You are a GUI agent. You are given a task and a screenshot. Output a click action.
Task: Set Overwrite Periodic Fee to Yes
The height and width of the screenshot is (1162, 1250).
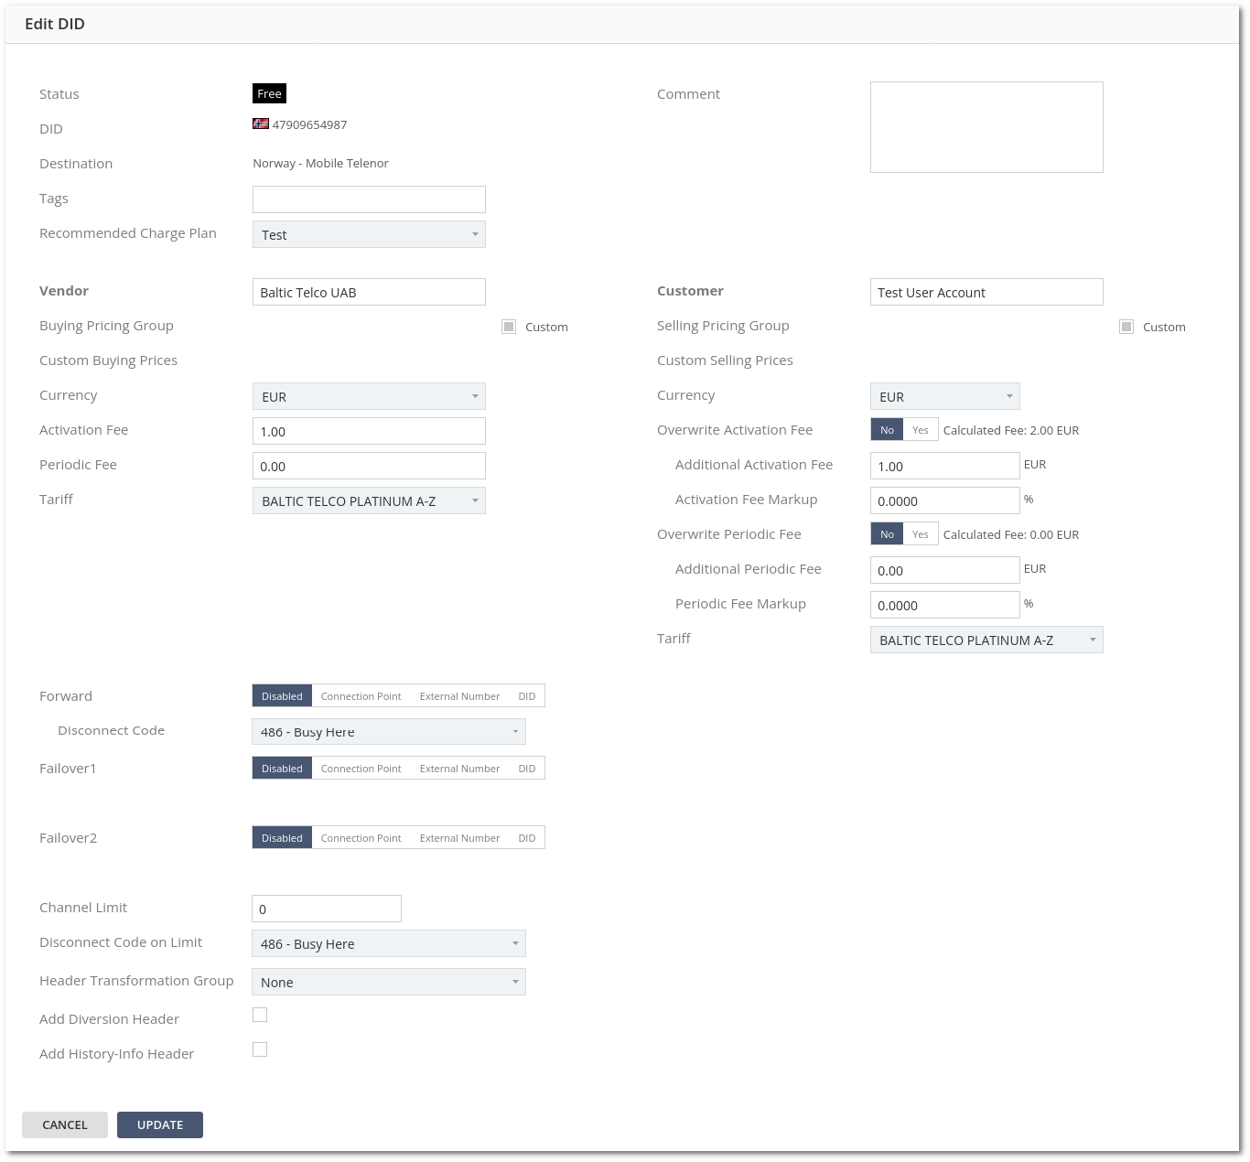[920, 534]
